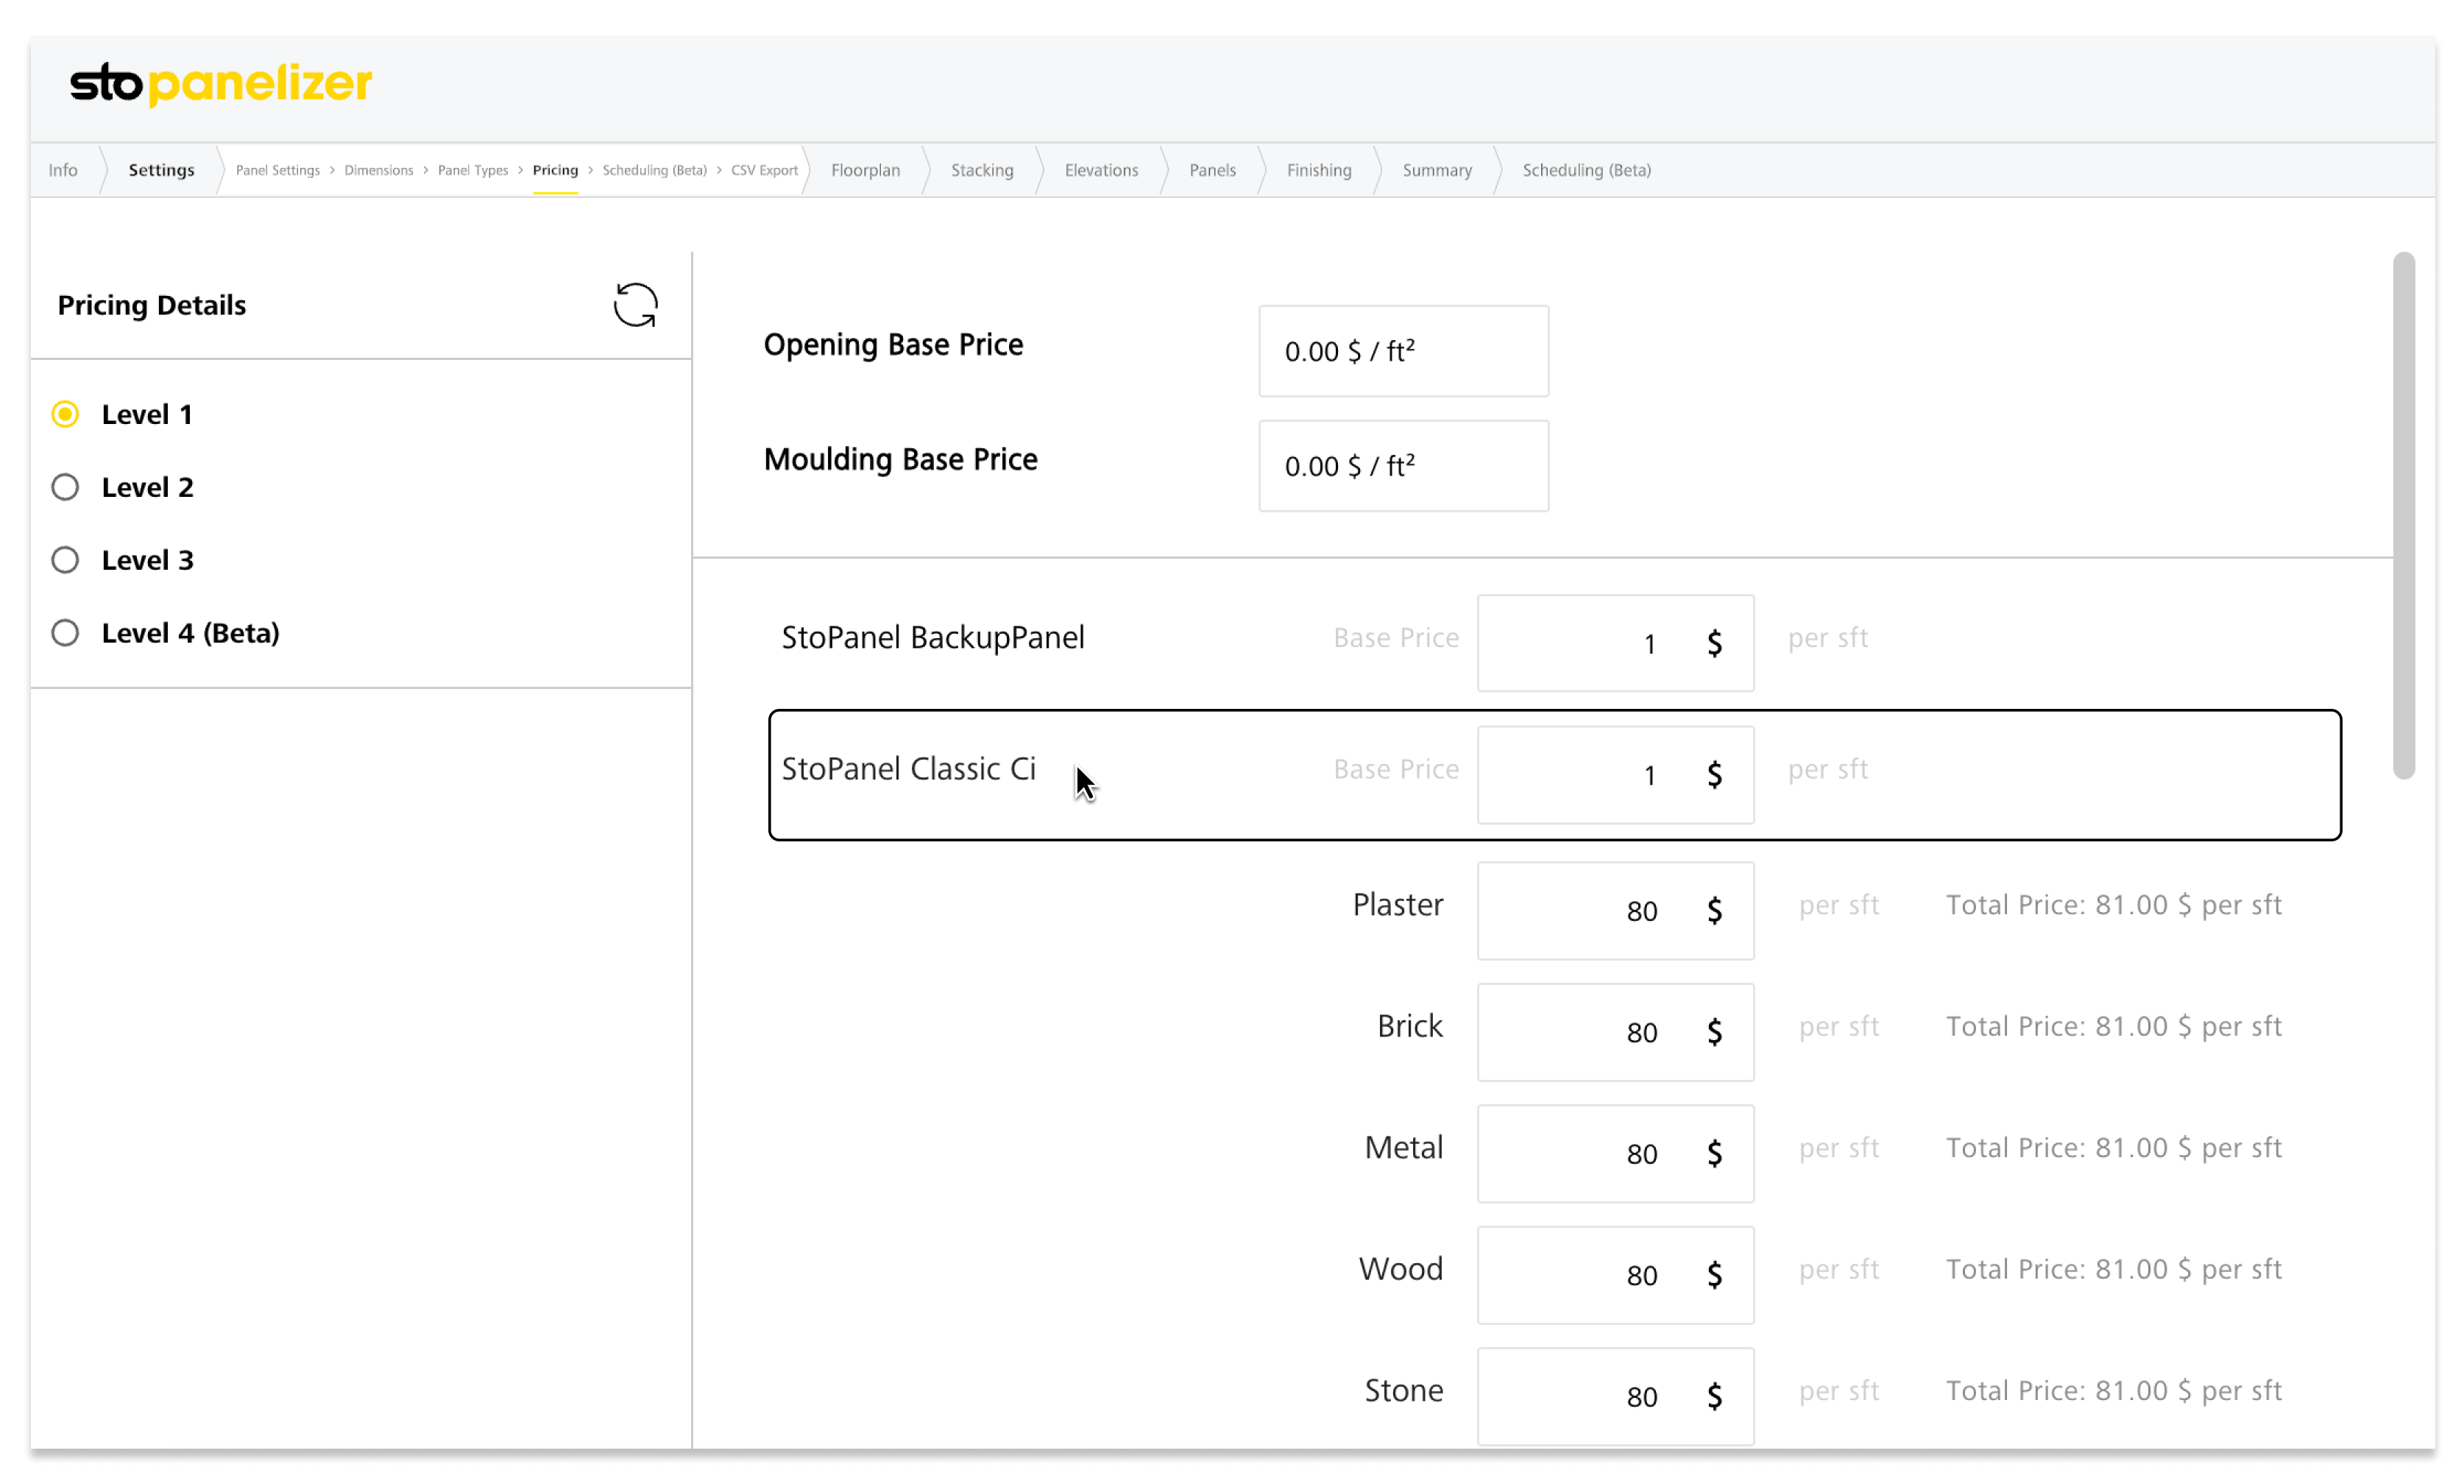Edit the Plaster price field
The image size is (2464, 1484).
point(1615,911)
